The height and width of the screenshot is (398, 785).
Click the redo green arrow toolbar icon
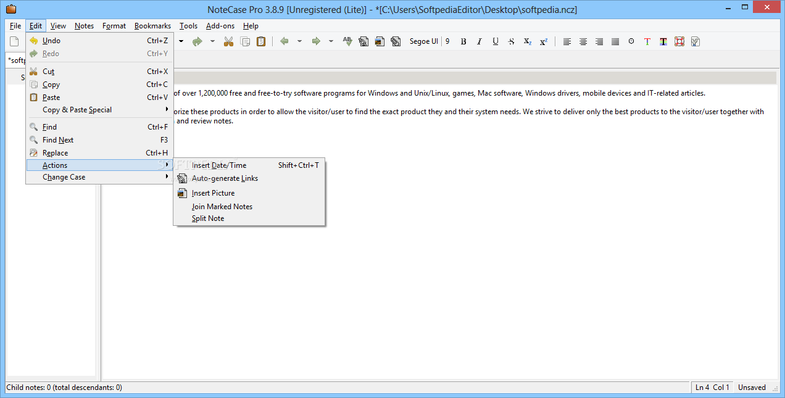(197, 41)
